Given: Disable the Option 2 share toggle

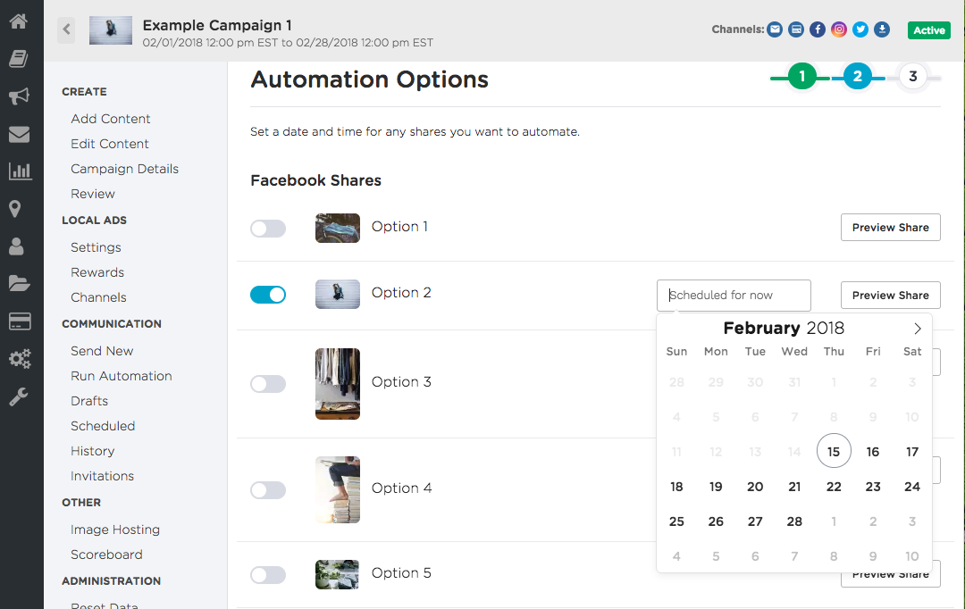Looking at the screenshot, I should click(x=268, y=295).
